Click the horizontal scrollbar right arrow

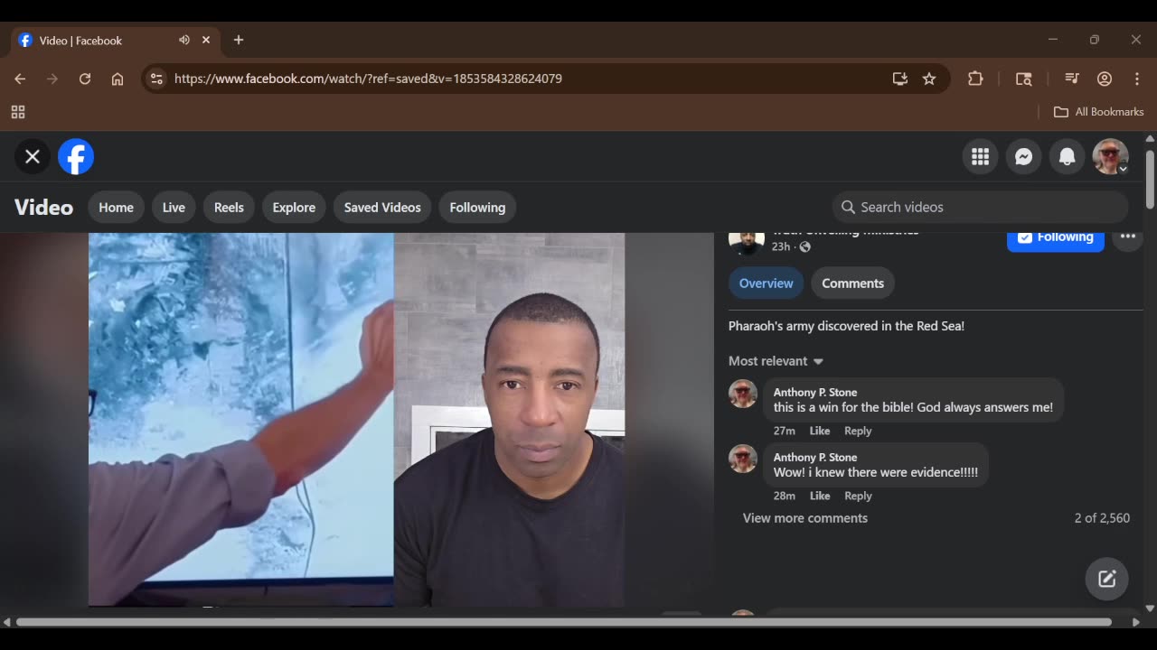pos(1136,622)
